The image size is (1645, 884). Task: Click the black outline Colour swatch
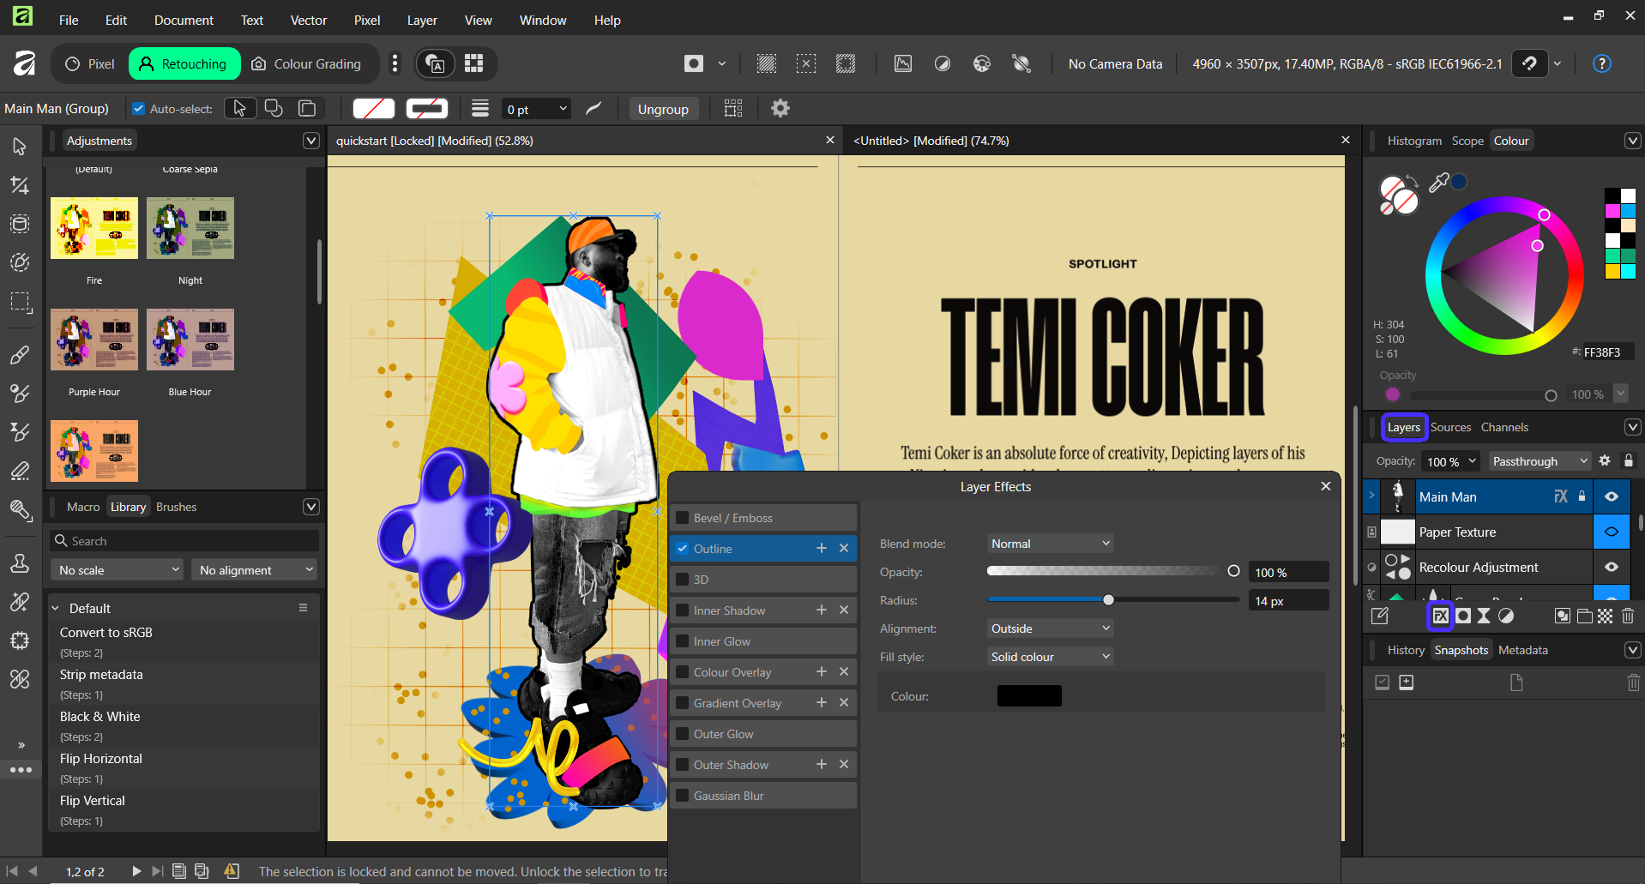click(x=1029, y=696)
